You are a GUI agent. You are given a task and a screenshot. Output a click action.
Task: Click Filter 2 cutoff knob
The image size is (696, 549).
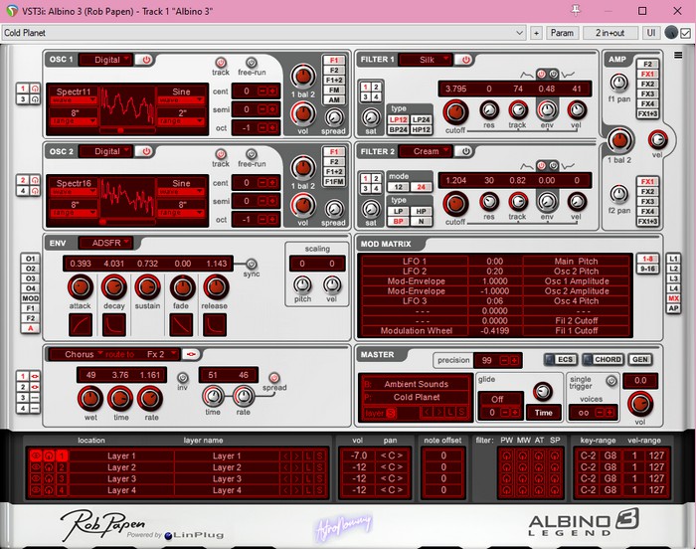[455, 204]
